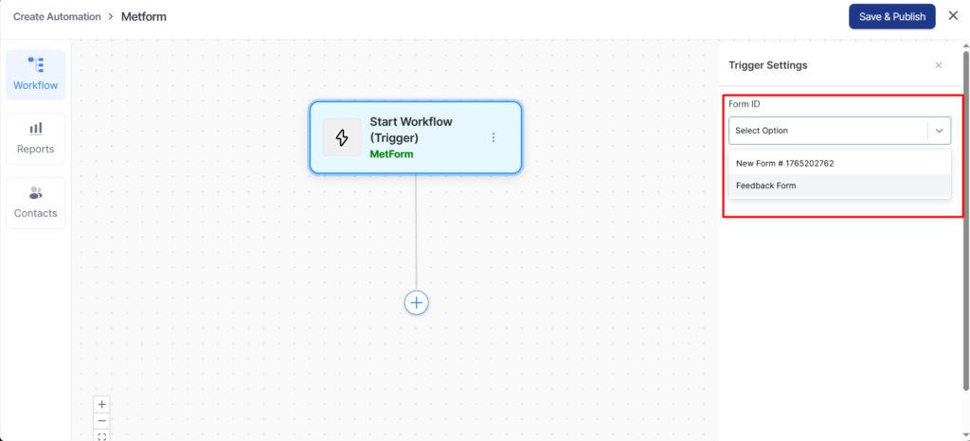Choose the 'New Form # 1765202762' option
Viewport: 970px width, 441px height.
[x=784, y=163]
